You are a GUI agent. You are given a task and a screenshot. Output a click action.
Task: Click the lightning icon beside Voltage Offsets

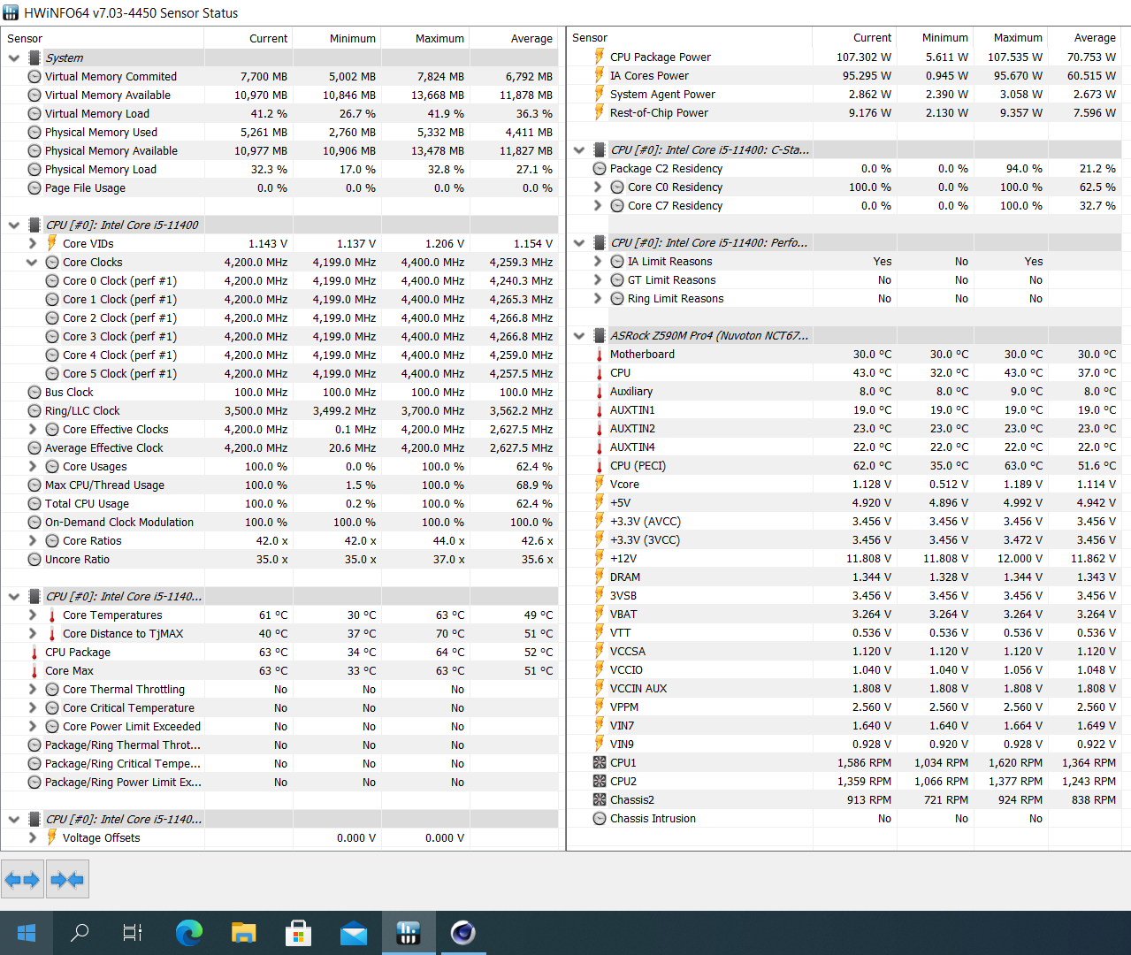(52, 837)
